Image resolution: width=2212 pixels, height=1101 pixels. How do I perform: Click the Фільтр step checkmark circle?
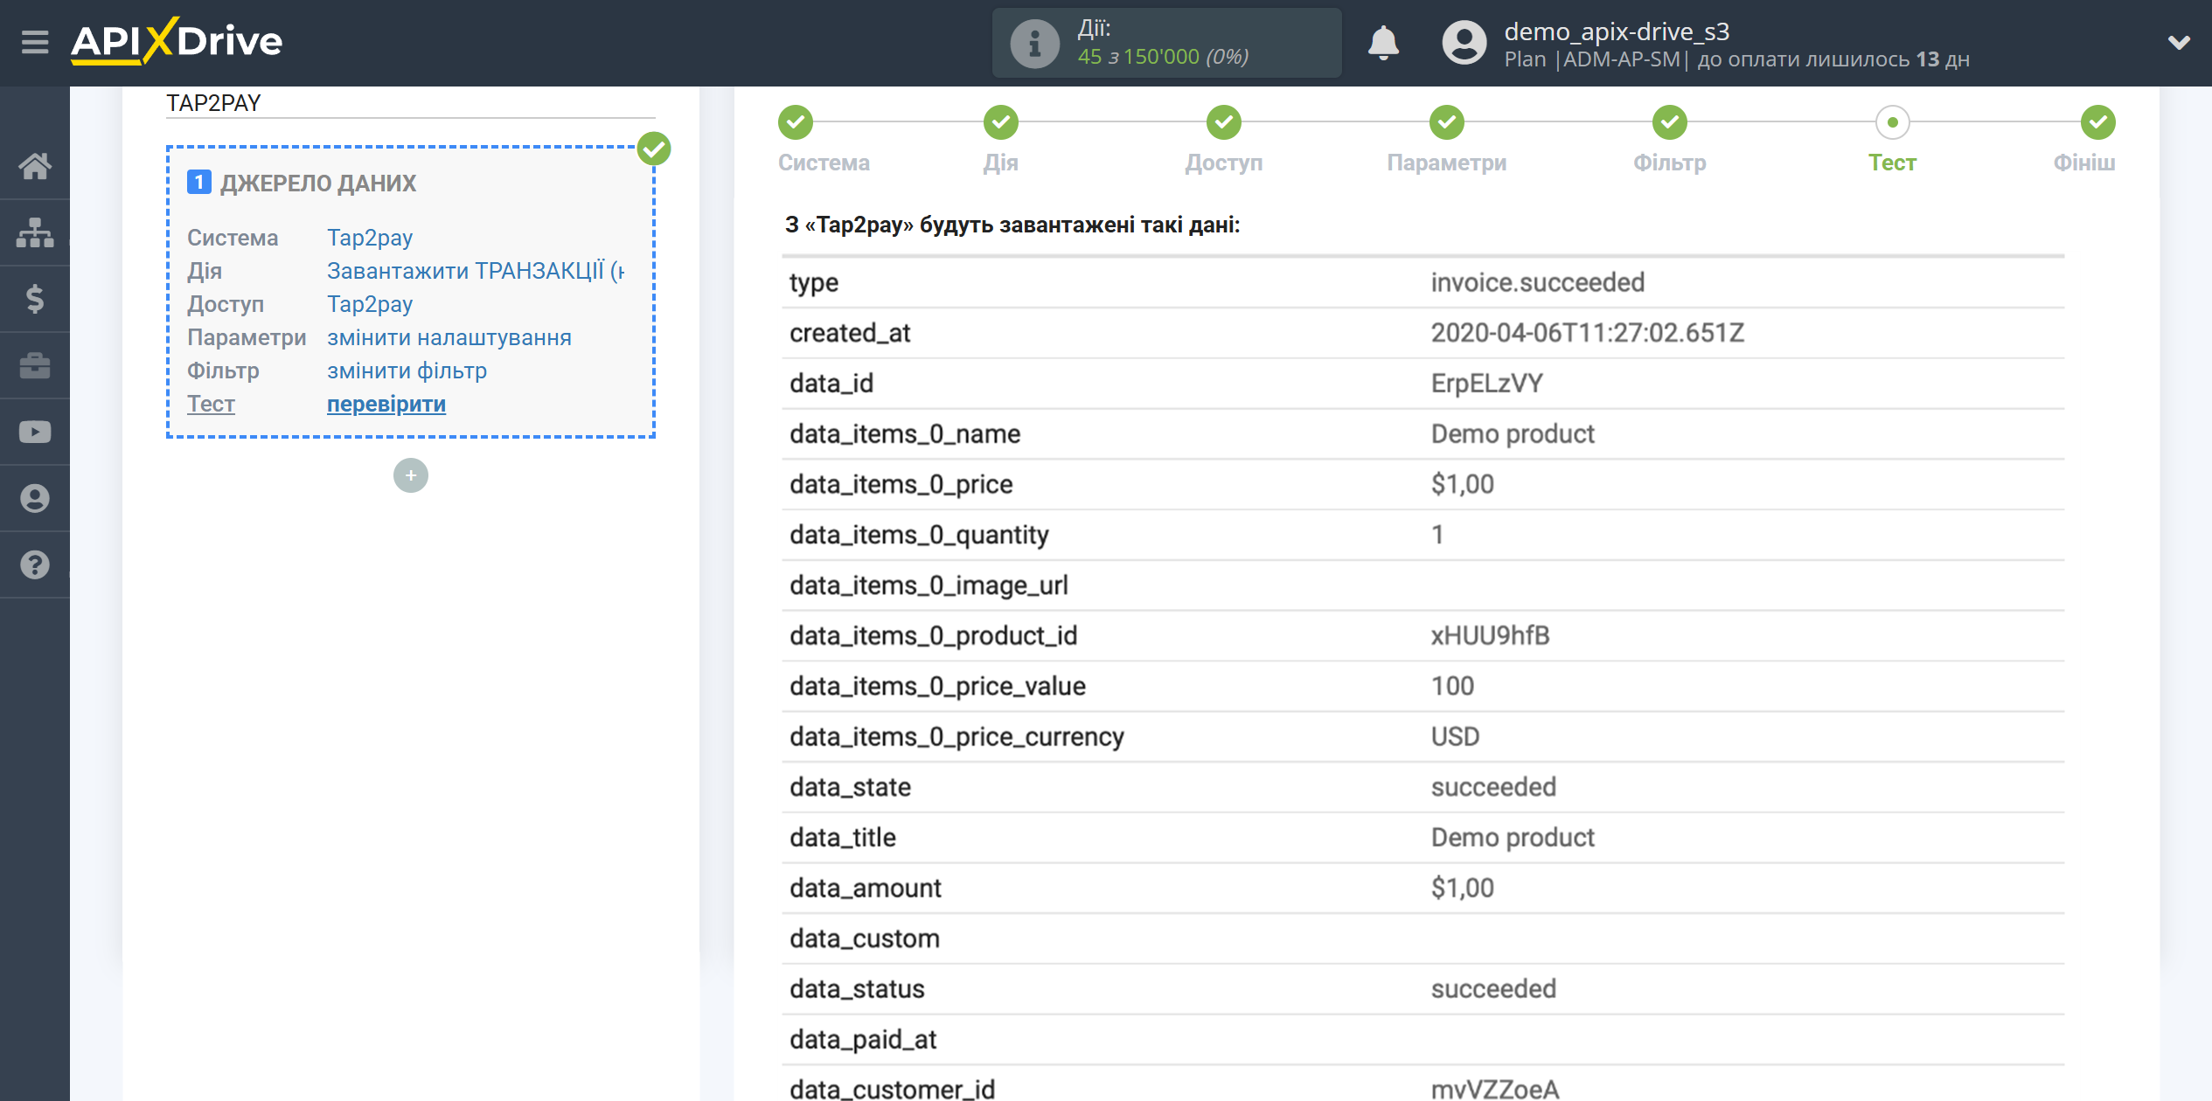(1670, 122)
